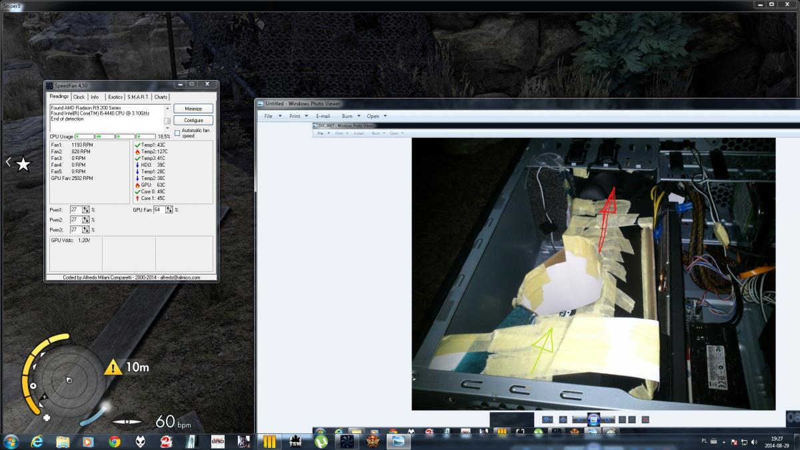Image resolution: width=800 pixels, height=450 pixels.
Task: Open Windows Media Player from the taskbar
Action: [88, 441]
